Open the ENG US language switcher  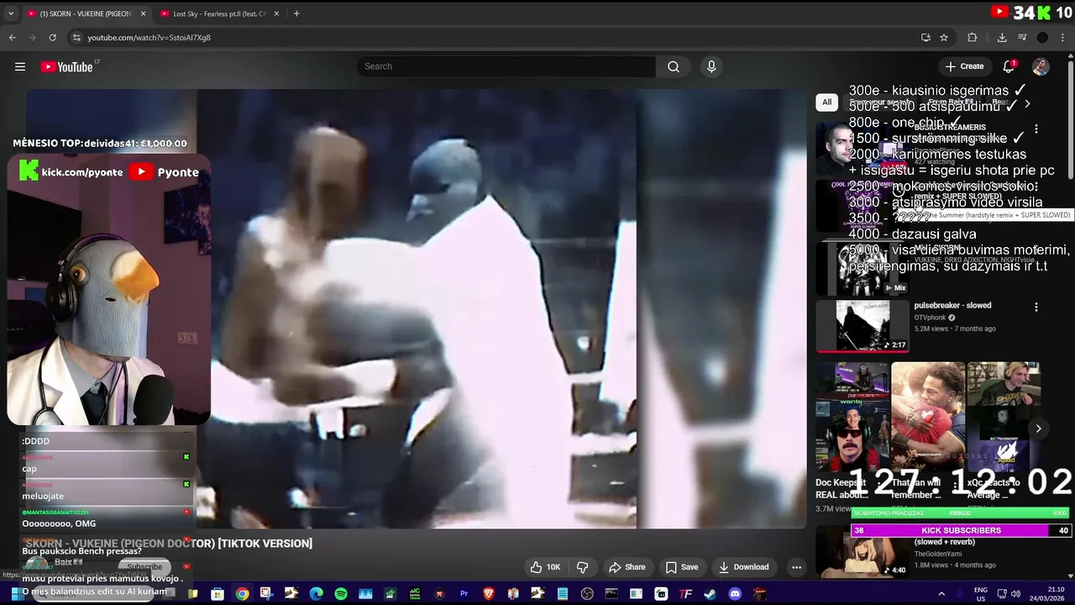coord(981,594)
